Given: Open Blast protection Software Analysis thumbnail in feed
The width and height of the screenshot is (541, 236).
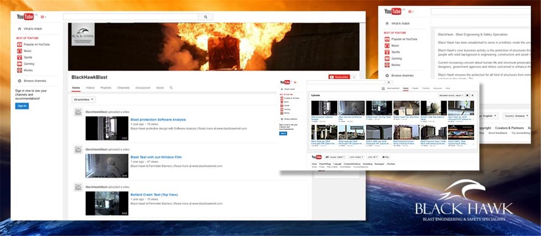Looking at the screenshot, I should 107,129.
